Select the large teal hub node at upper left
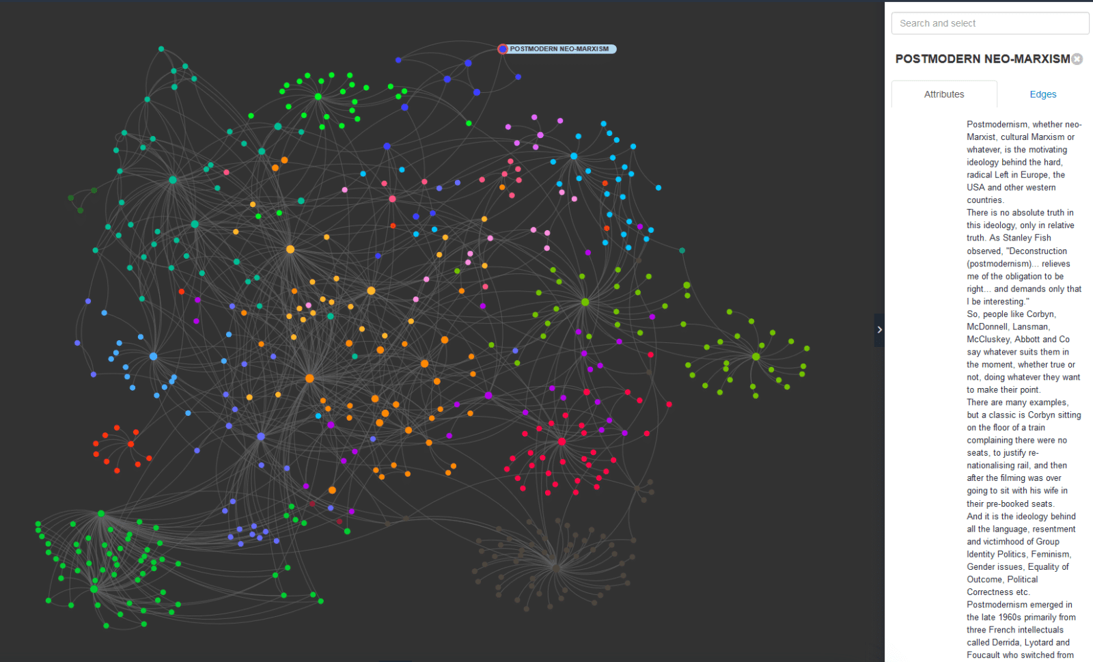 tap(173, 180)
